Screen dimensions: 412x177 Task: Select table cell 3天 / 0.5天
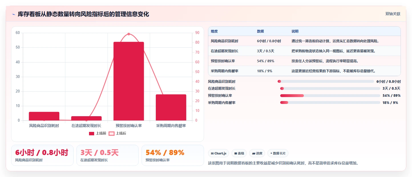[266, 51]
